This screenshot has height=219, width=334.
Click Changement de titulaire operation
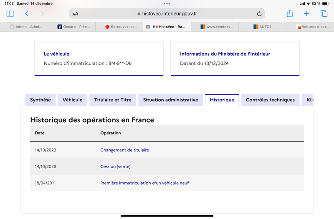[124, 150]
